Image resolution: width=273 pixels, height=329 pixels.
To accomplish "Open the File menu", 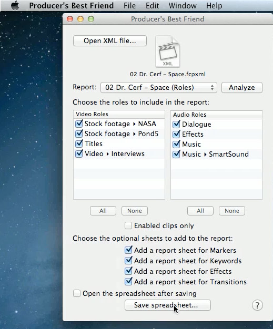I will (129, 6).
